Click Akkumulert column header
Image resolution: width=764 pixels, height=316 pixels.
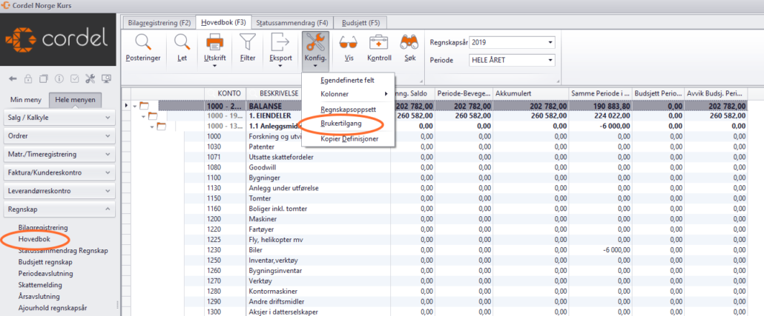pyautogui.click(x=531, y=93)
